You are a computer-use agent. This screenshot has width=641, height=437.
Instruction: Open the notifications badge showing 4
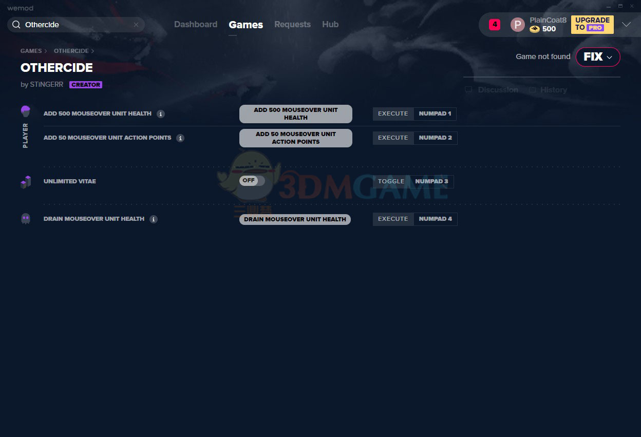[494, 24]
